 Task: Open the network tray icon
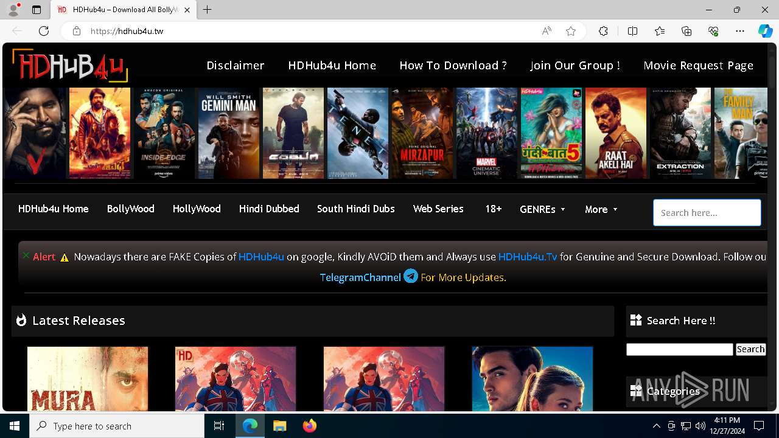coord(686,426)
